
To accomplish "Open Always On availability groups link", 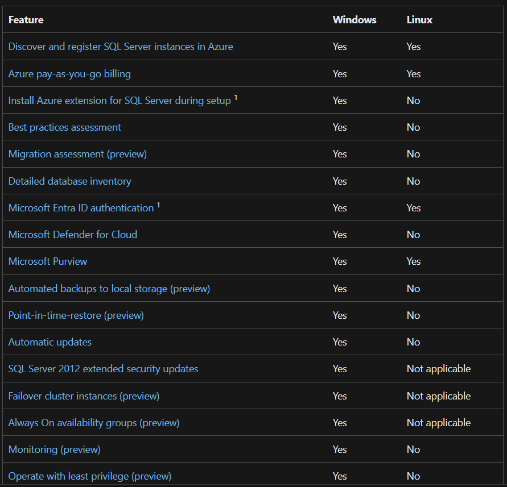I will click(x=94, y=423).
